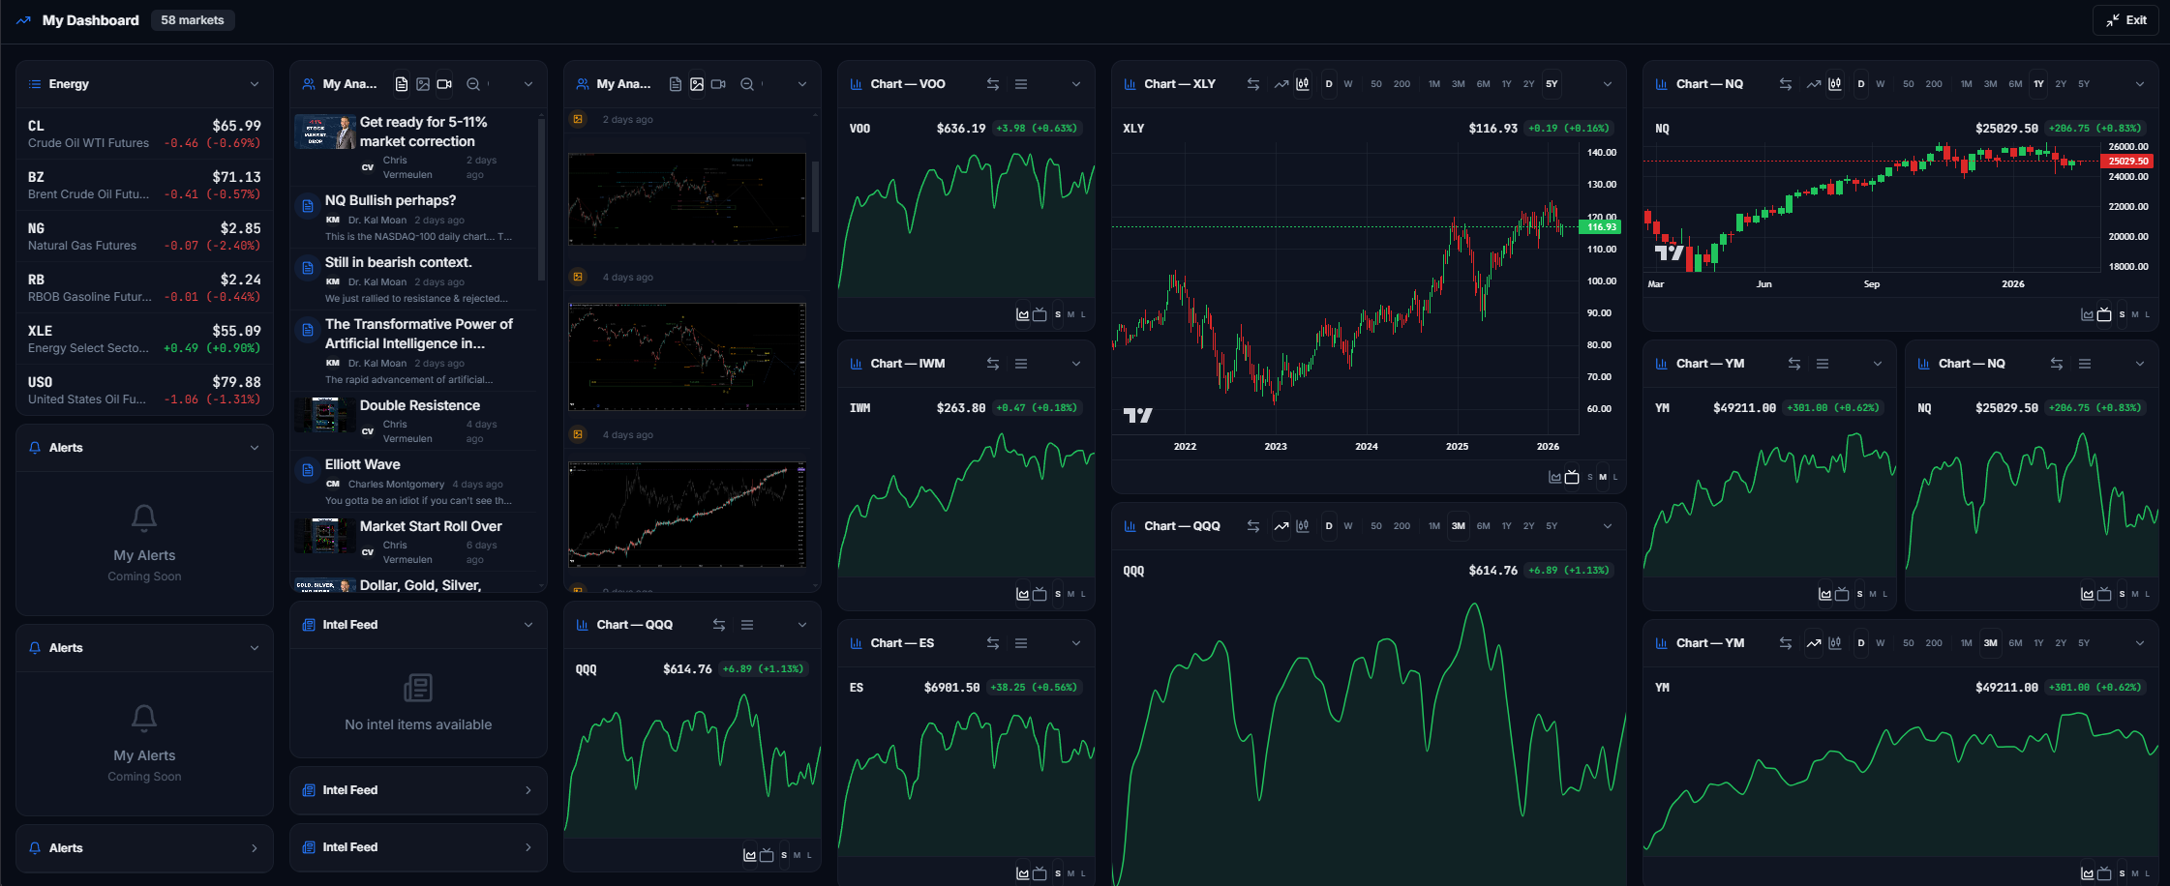Image resolution: width=2170 pixels, height=886 pixels.
Task: Click video filter icon in chart-images My Analysts panel
Action: point(718,84)
